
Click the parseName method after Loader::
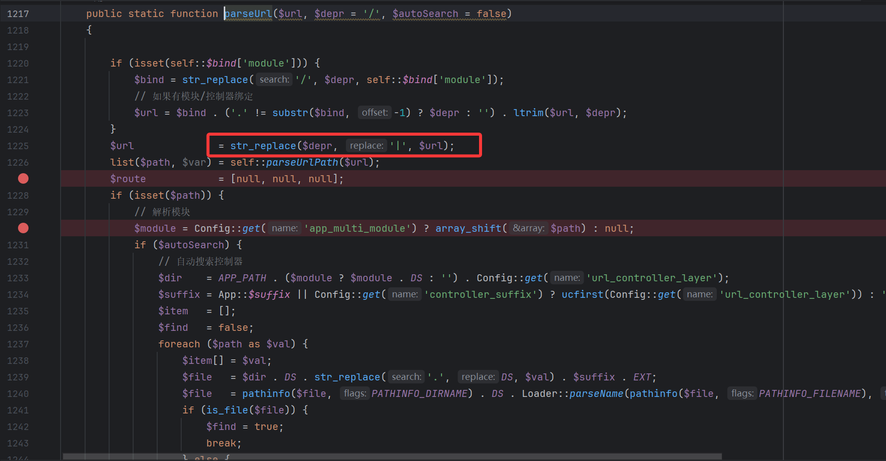click(x=596, y=393)
